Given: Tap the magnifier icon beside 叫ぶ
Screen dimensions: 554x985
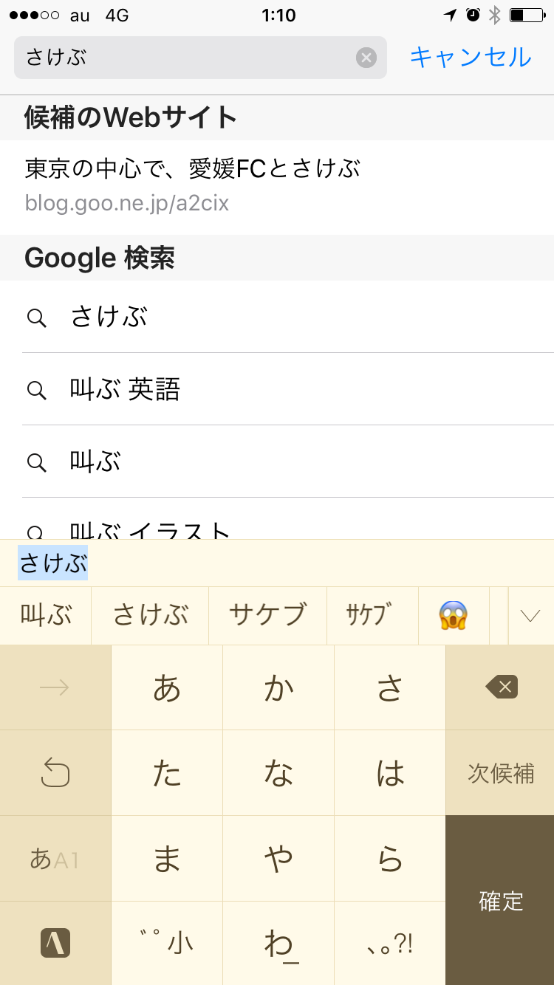Looking at the screenshot, I should [x=36, y=462].
